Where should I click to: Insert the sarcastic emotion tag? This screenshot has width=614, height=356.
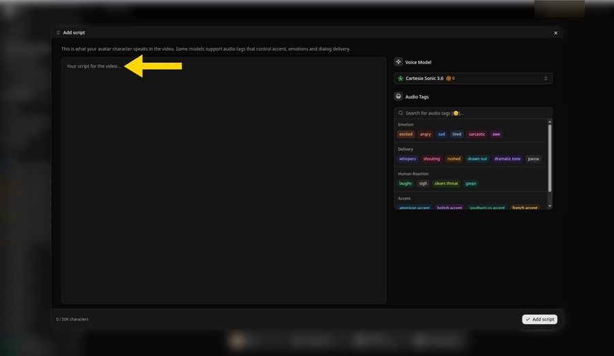point(477,134)
